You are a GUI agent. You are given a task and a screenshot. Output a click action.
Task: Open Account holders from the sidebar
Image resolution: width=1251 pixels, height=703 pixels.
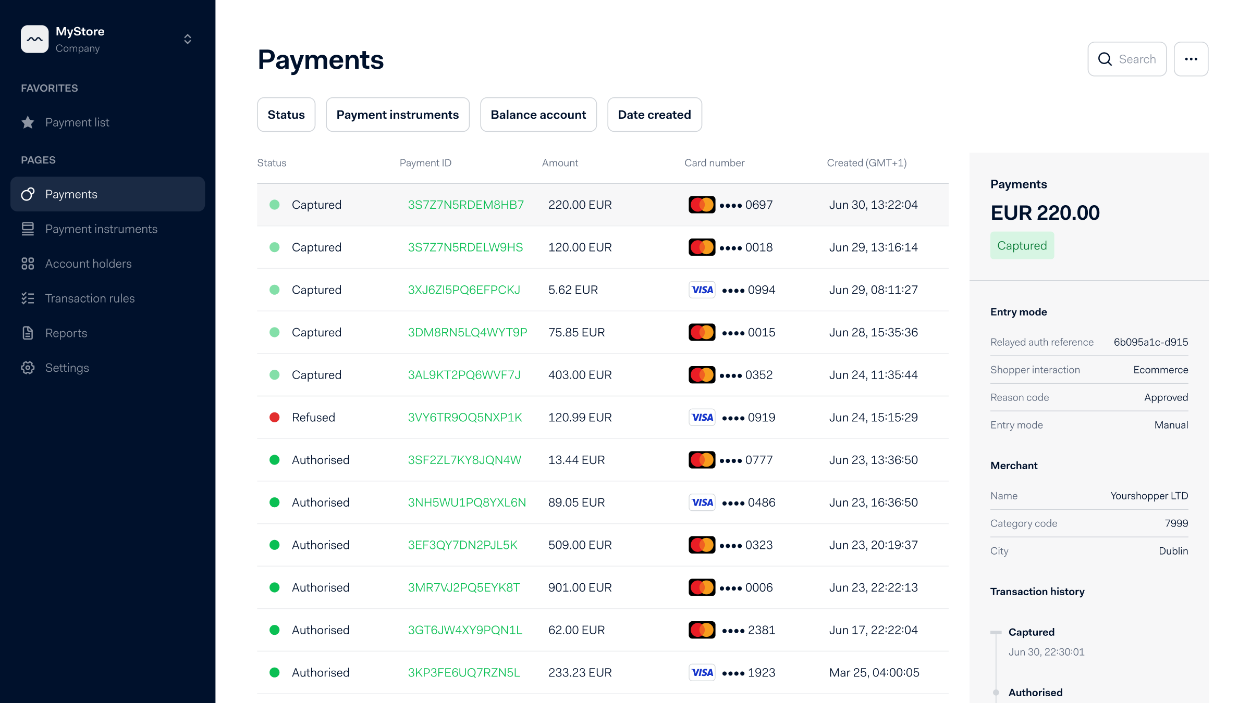pos(28,263)
